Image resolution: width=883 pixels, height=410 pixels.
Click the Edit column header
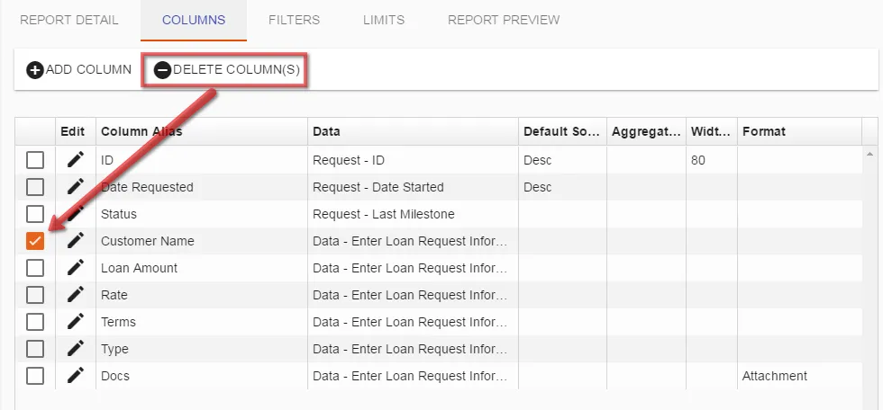click(76, 131)
